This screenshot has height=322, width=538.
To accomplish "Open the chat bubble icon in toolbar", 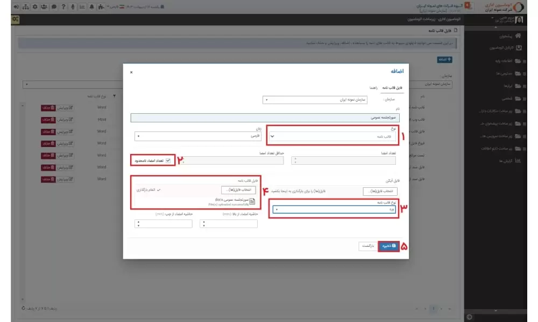I will point(54,7).
